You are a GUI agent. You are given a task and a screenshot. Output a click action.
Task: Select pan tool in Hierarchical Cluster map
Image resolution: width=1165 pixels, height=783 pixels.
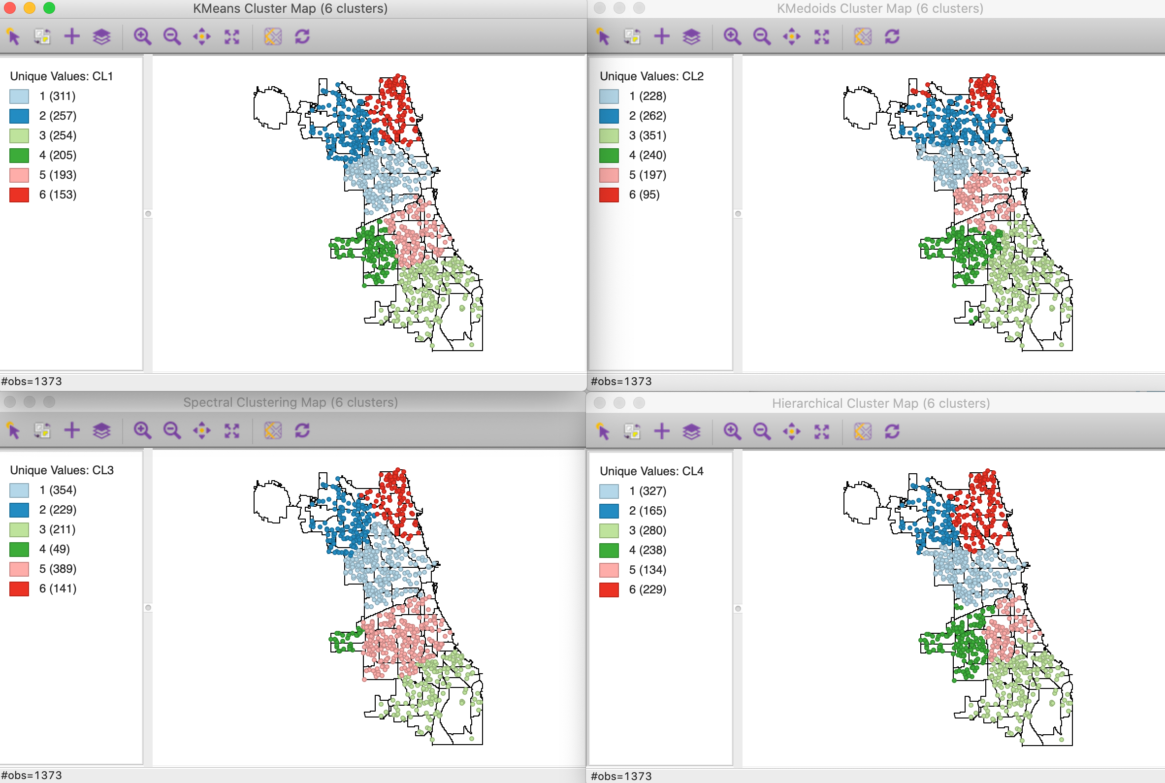pos(792,431)
